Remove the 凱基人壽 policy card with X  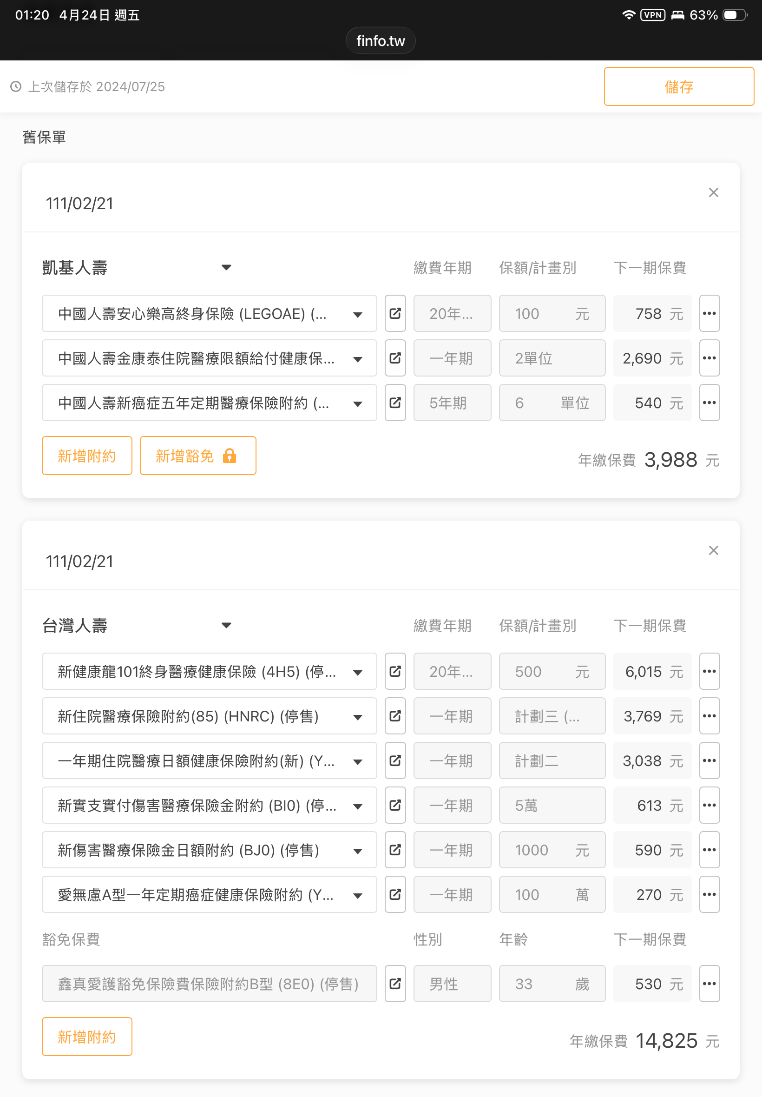[713, 192]
